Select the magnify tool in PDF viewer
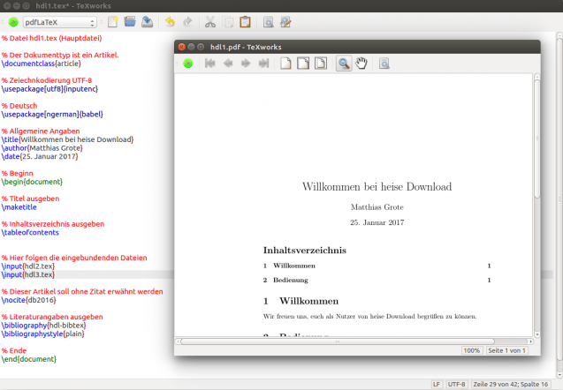The height and width of the screenshot is (390, 563). tap(344, 64)
